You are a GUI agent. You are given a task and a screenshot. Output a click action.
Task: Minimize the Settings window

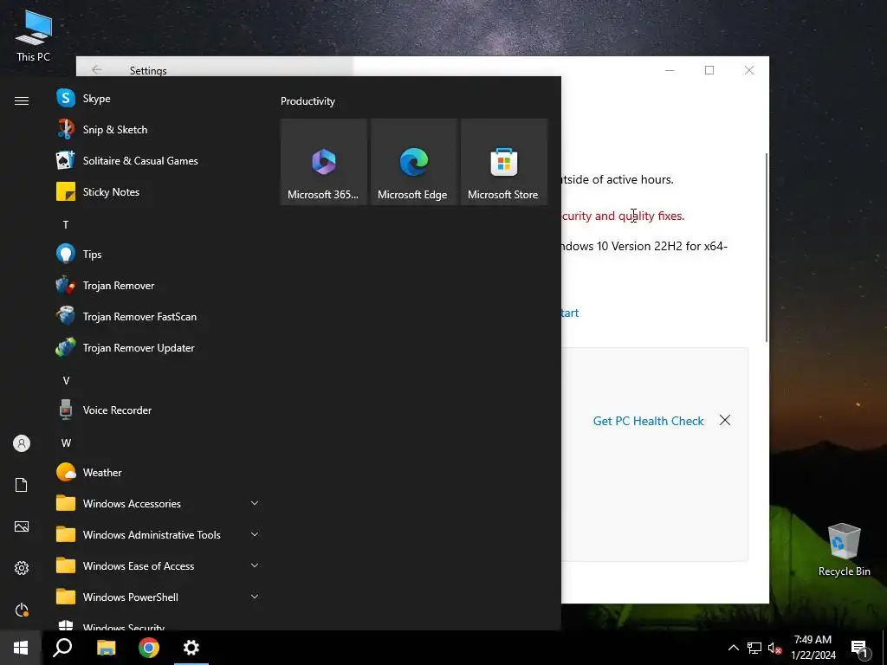pos(670,70)
